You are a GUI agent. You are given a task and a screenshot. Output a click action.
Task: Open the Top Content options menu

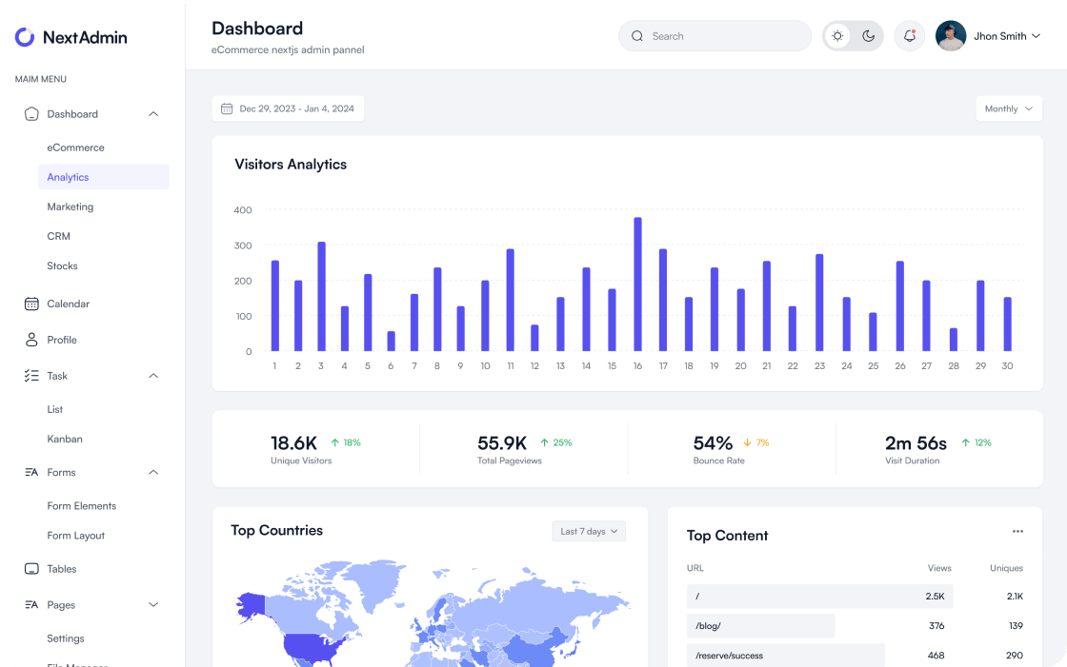1017,531
